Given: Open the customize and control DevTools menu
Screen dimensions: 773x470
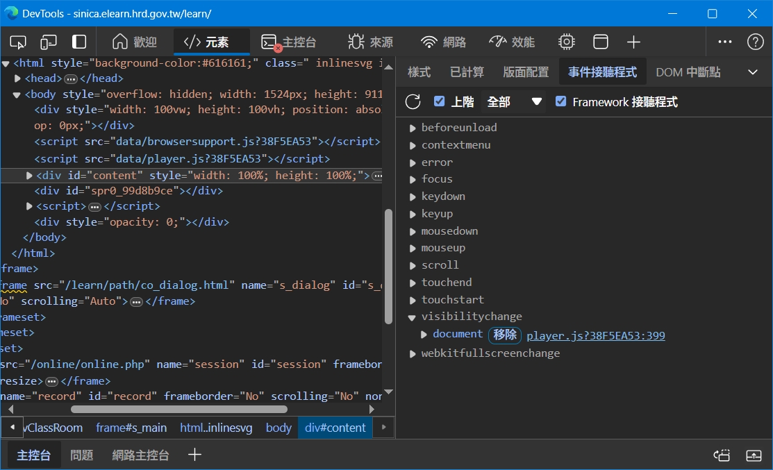Looking at the screenshot, I should coord(724,42).
